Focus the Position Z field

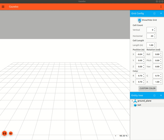coord(140,67)
